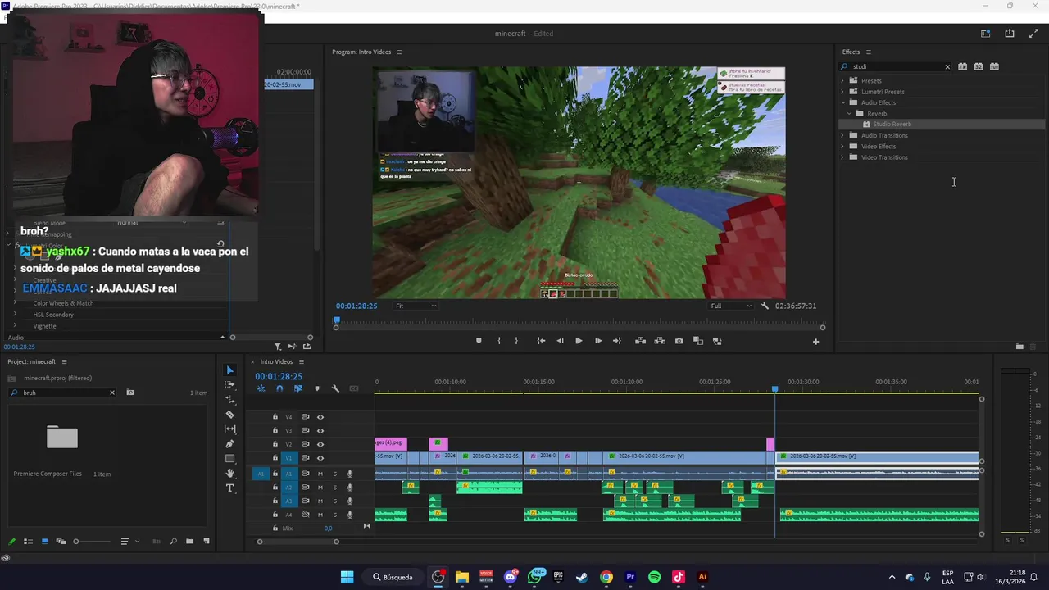Enable voice-over record on A3
Image resolution: width=1049 pixels, height=590 pixels.
350,501
